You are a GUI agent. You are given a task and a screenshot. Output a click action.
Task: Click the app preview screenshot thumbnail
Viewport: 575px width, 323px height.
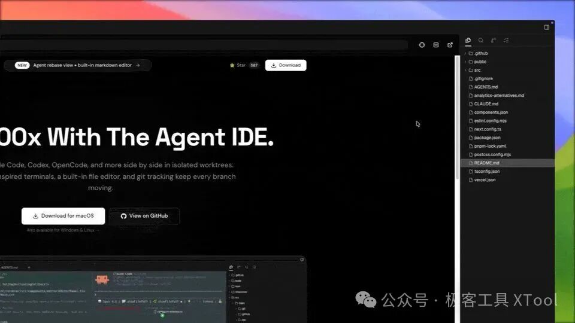pos(153,290)
